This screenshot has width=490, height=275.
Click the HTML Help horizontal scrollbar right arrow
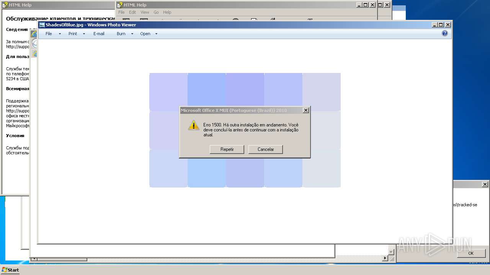385,259
